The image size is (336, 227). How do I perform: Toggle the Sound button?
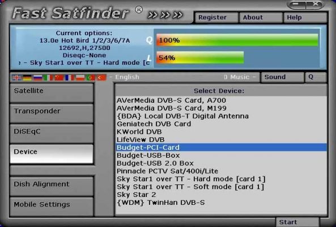[x=282, y=77]
